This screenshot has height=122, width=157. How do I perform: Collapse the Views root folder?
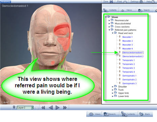[106, 17]
